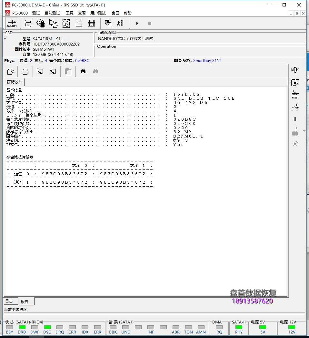This screenshot has width=309, height=338.
Task: Stop the test with the square button
Action: click(150, 23)
